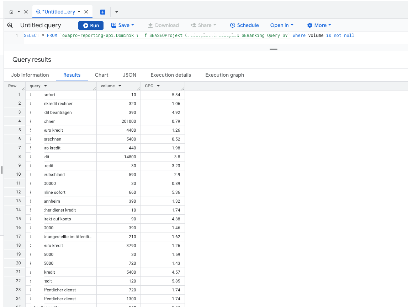Open the JSON results tab

129,75
